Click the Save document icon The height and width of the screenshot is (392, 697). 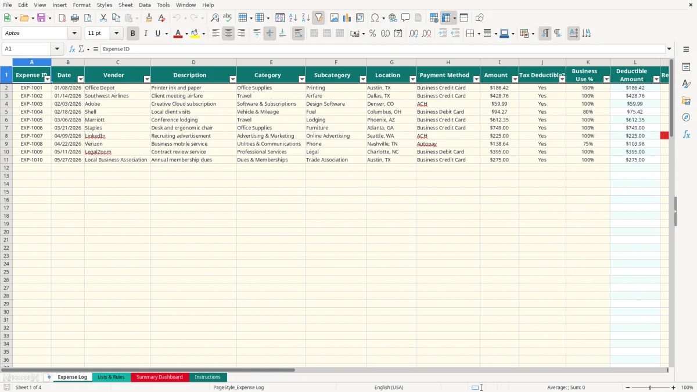coord(41,18)
